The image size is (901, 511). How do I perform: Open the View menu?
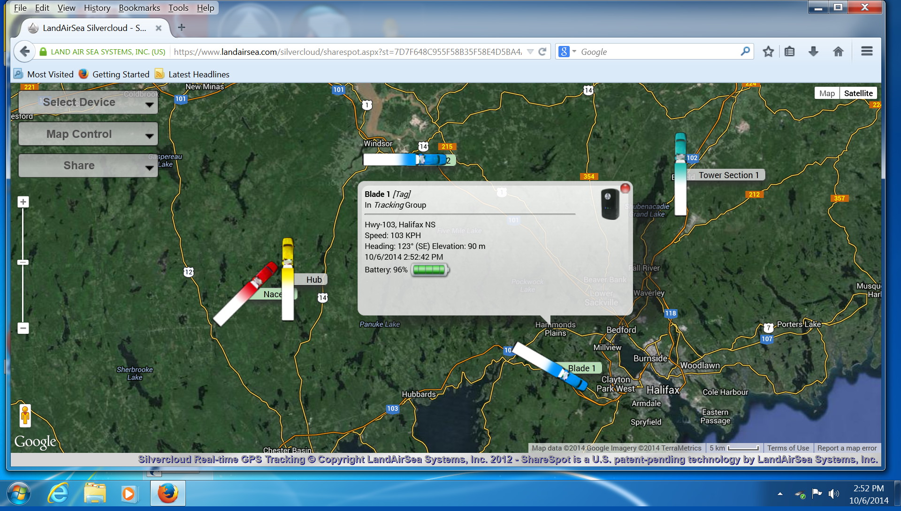pos(66,8)
